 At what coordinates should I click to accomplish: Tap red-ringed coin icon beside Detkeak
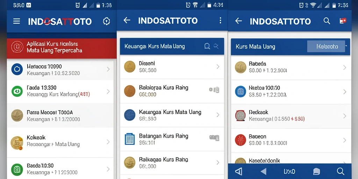(241, 115)
